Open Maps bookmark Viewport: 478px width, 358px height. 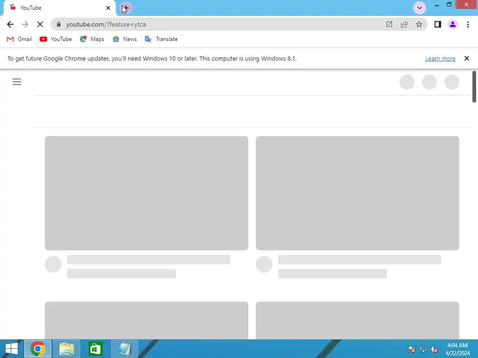point(92,39)
